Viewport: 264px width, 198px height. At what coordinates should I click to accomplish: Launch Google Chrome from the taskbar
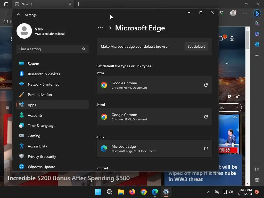click(x=144, y=192)
